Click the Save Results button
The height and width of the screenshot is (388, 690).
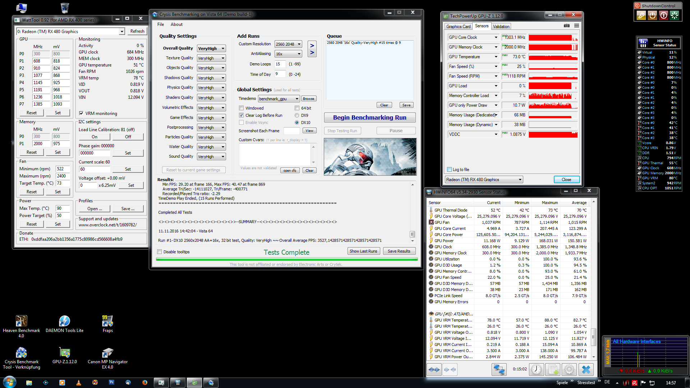click(399, 251)
